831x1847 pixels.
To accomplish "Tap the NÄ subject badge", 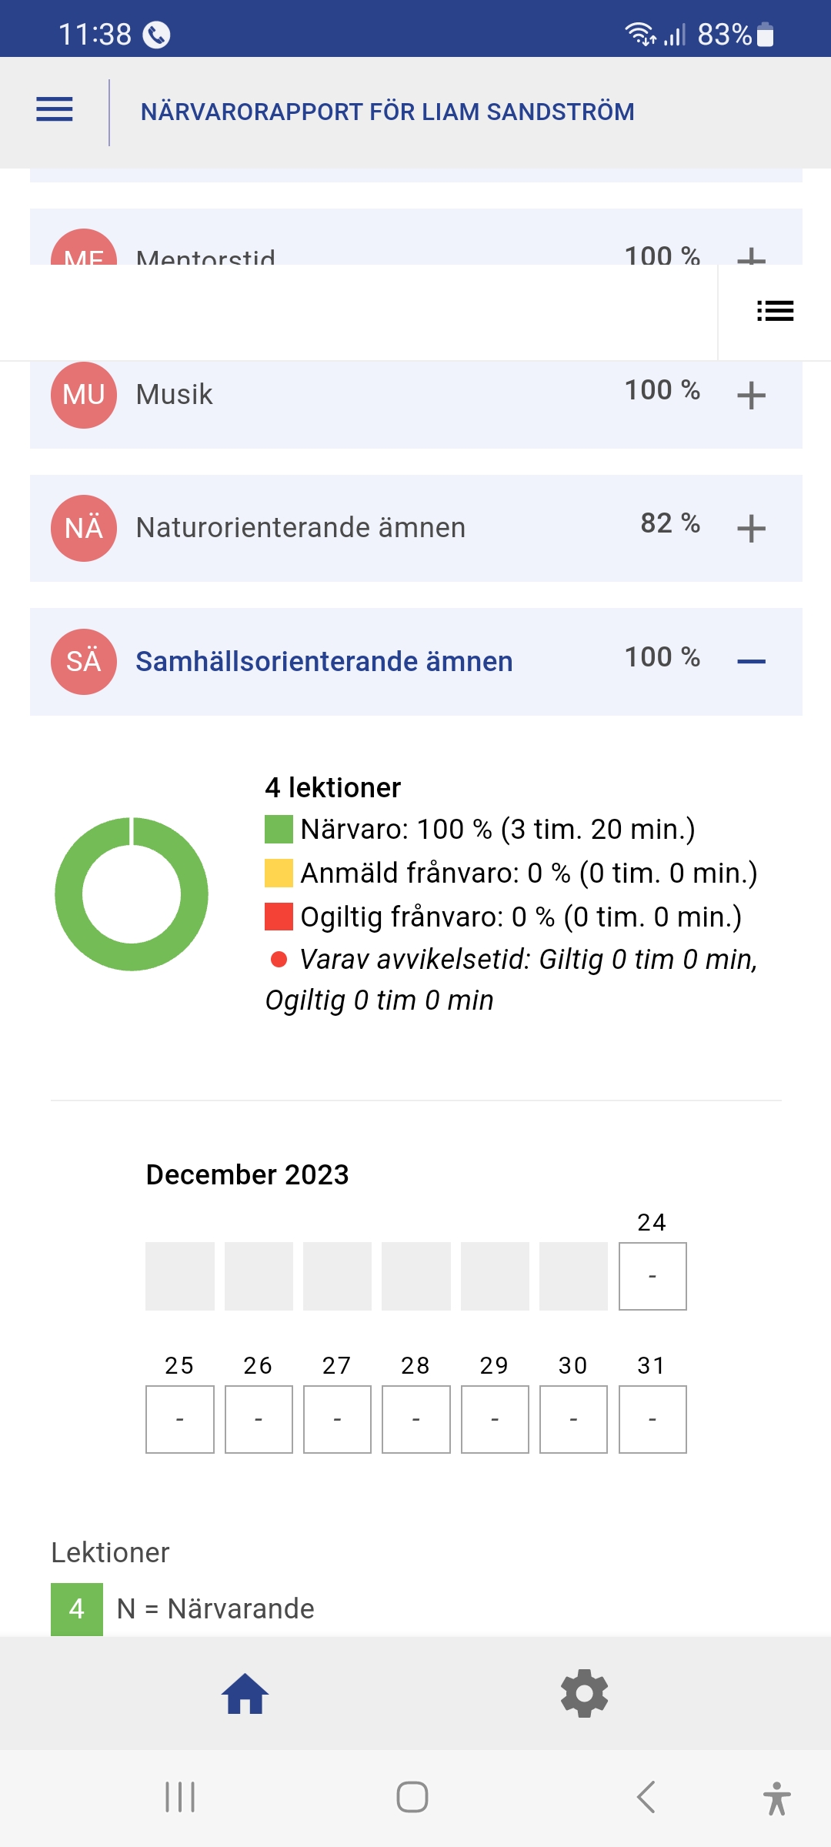I will (x=84, y=528).
